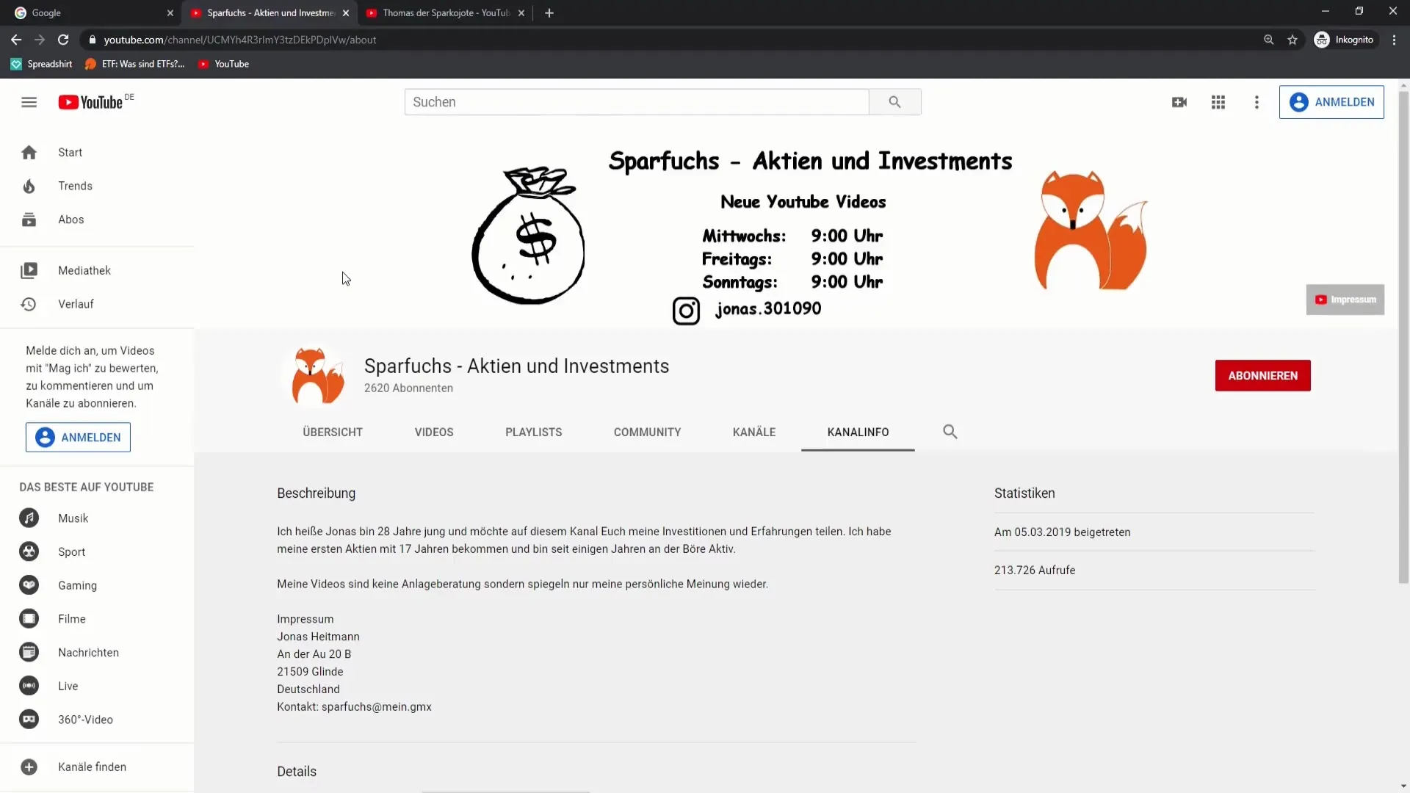The height and width of the screenshot is (793, 1410).
Task: Click the ANMELDEN button in top right
Action: tap(1331, 102)
